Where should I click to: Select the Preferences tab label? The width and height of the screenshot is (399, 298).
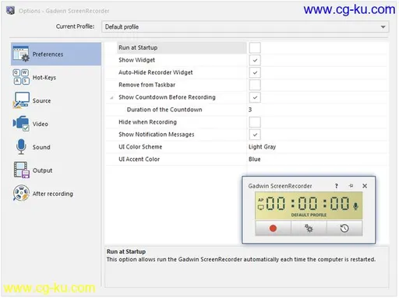(48, 54)
